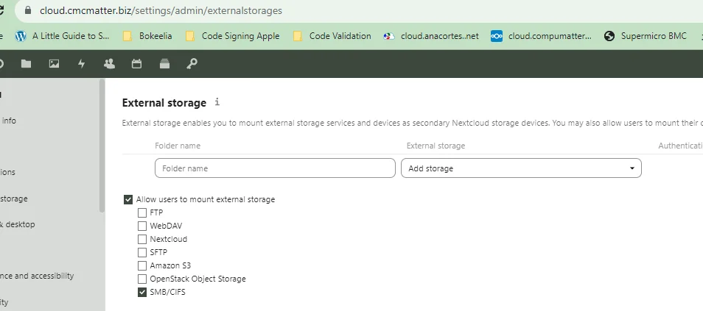Click the settings sidebar scrollbar
703x311 pixels.
pyautogui.click(x=102, y=147)
